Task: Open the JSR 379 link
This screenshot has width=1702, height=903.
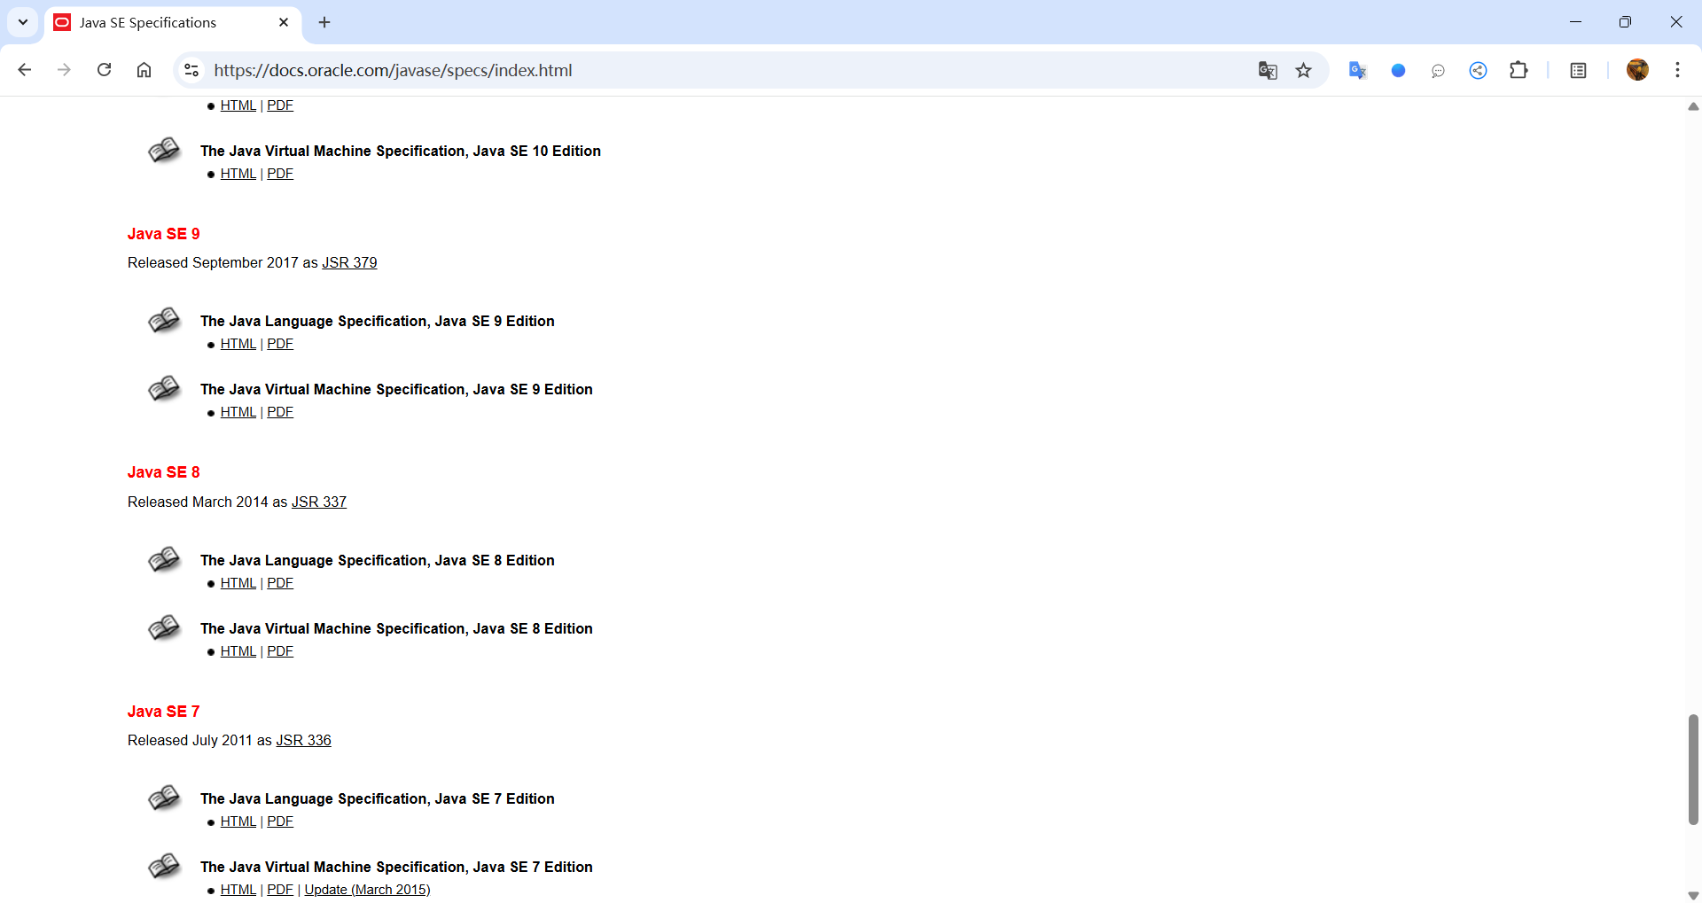Action: tap(349, 263)
